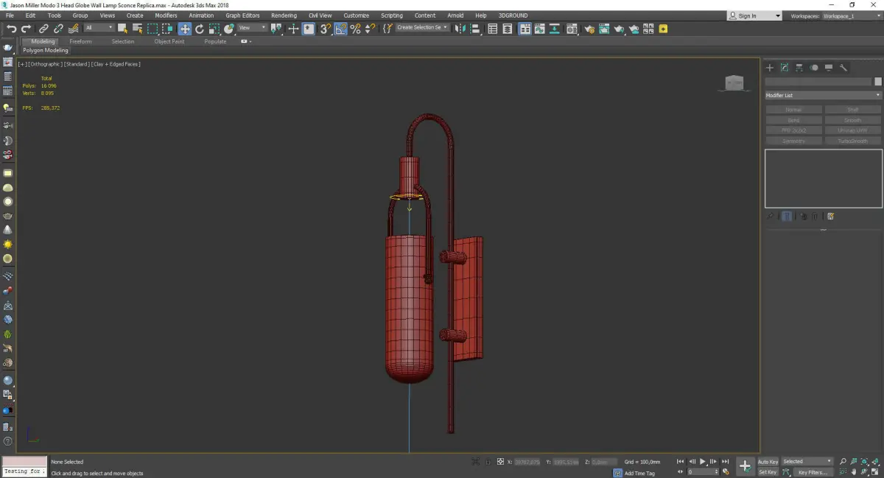
Task: Toggle Auto Key animation mode
Action: tap(768, 462)
